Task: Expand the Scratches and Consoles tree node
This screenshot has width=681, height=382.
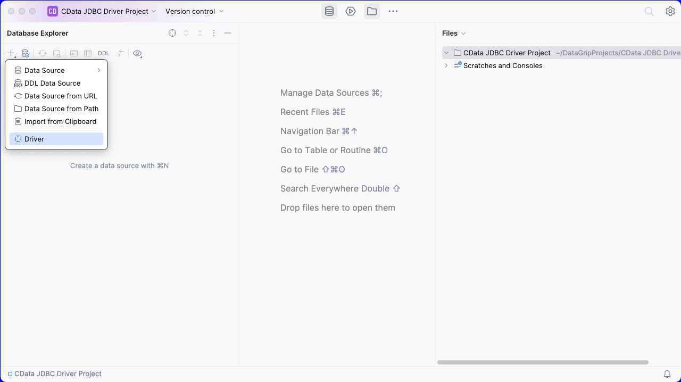Action: pos(446,65)
